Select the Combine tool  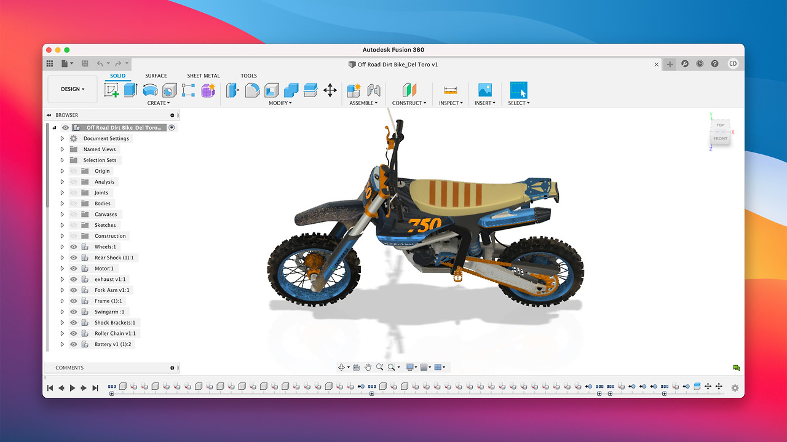pyautogui.click(x=291, y=90)
